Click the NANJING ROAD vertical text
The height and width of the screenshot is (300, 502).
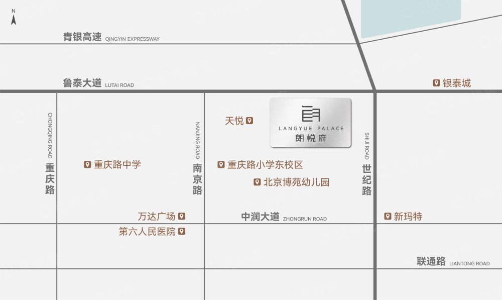pos(197,140)
